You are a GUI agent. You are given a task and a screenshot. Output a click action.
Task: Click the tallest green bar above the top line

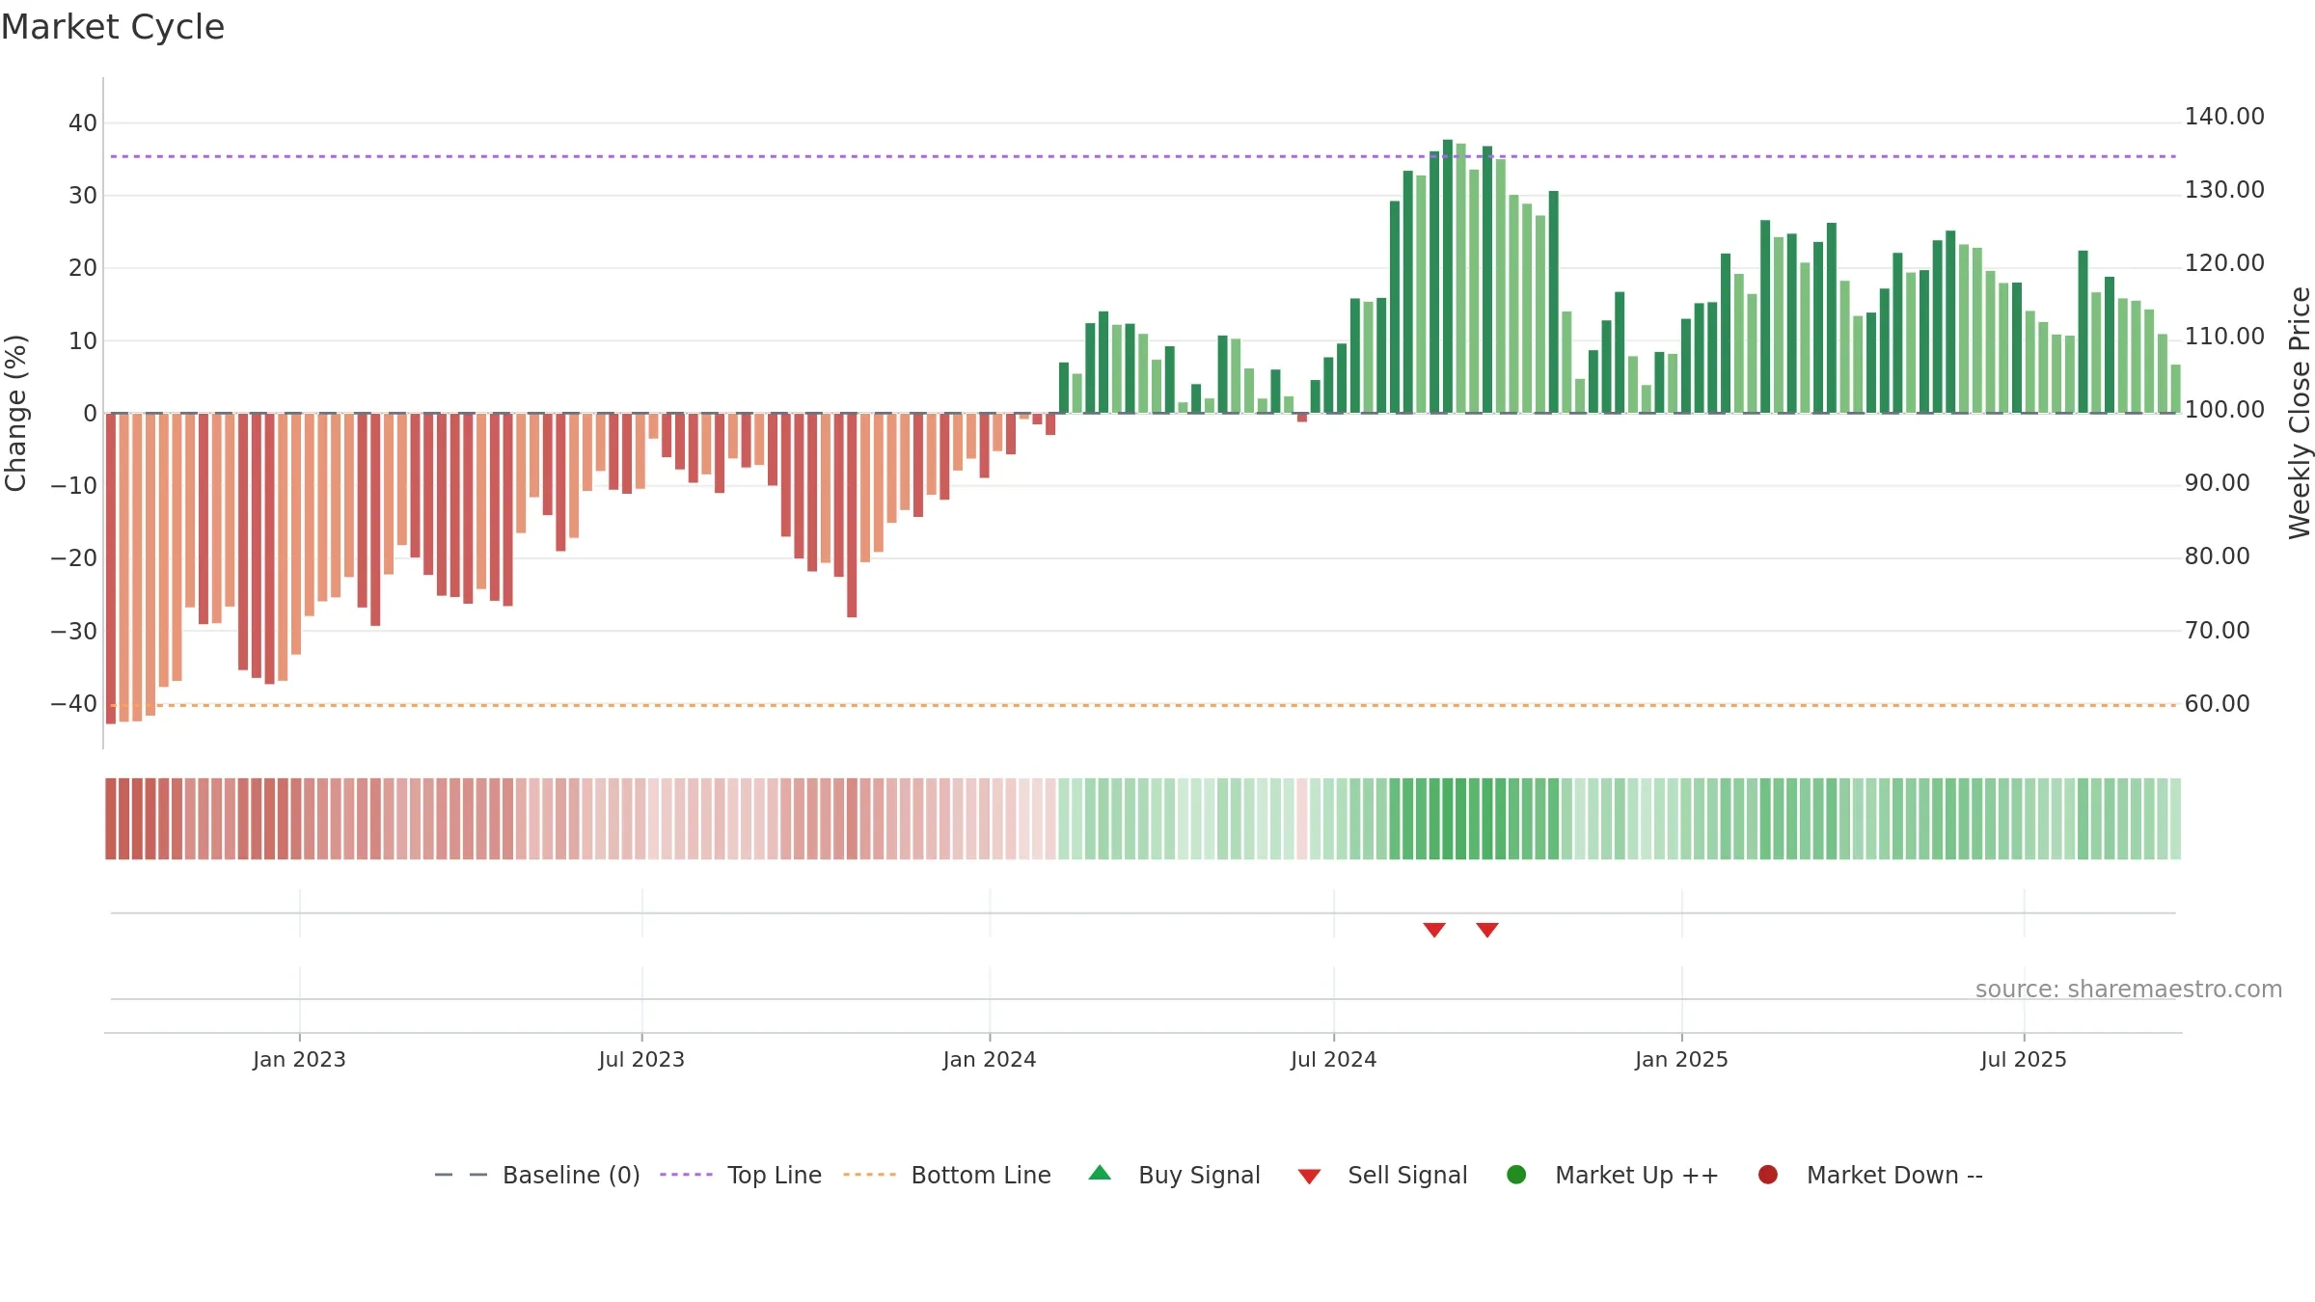click(x=1448, y=276)
